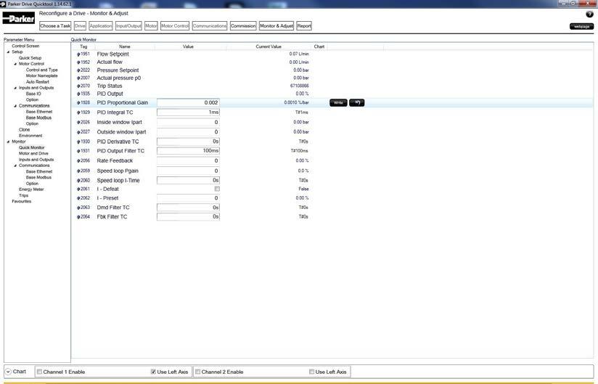Switch to the Monitor & Adjust tab
Viewport: 598px width, 384px height.
pyautogui.click(x=277, y=26)
